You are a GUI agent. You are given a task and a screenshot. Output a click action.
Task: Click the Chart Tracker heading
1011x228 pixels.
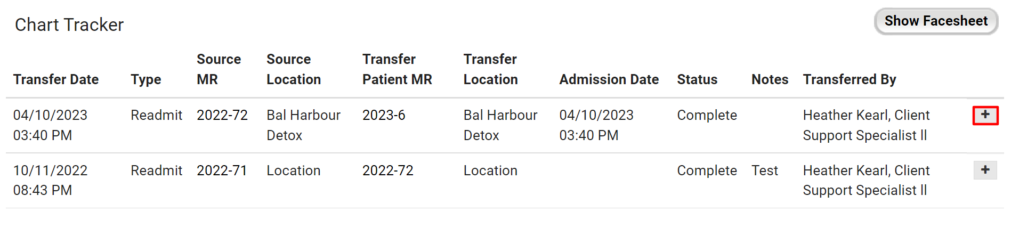[x=69, y=25]
